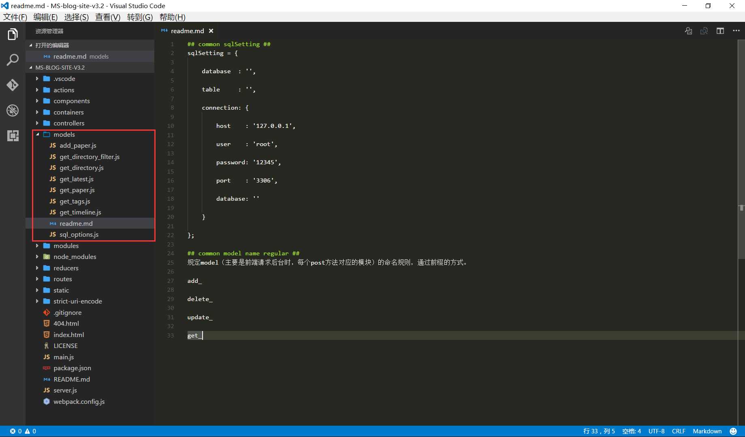
Task: Open the Extensions view icon
Action: point(13,136)
